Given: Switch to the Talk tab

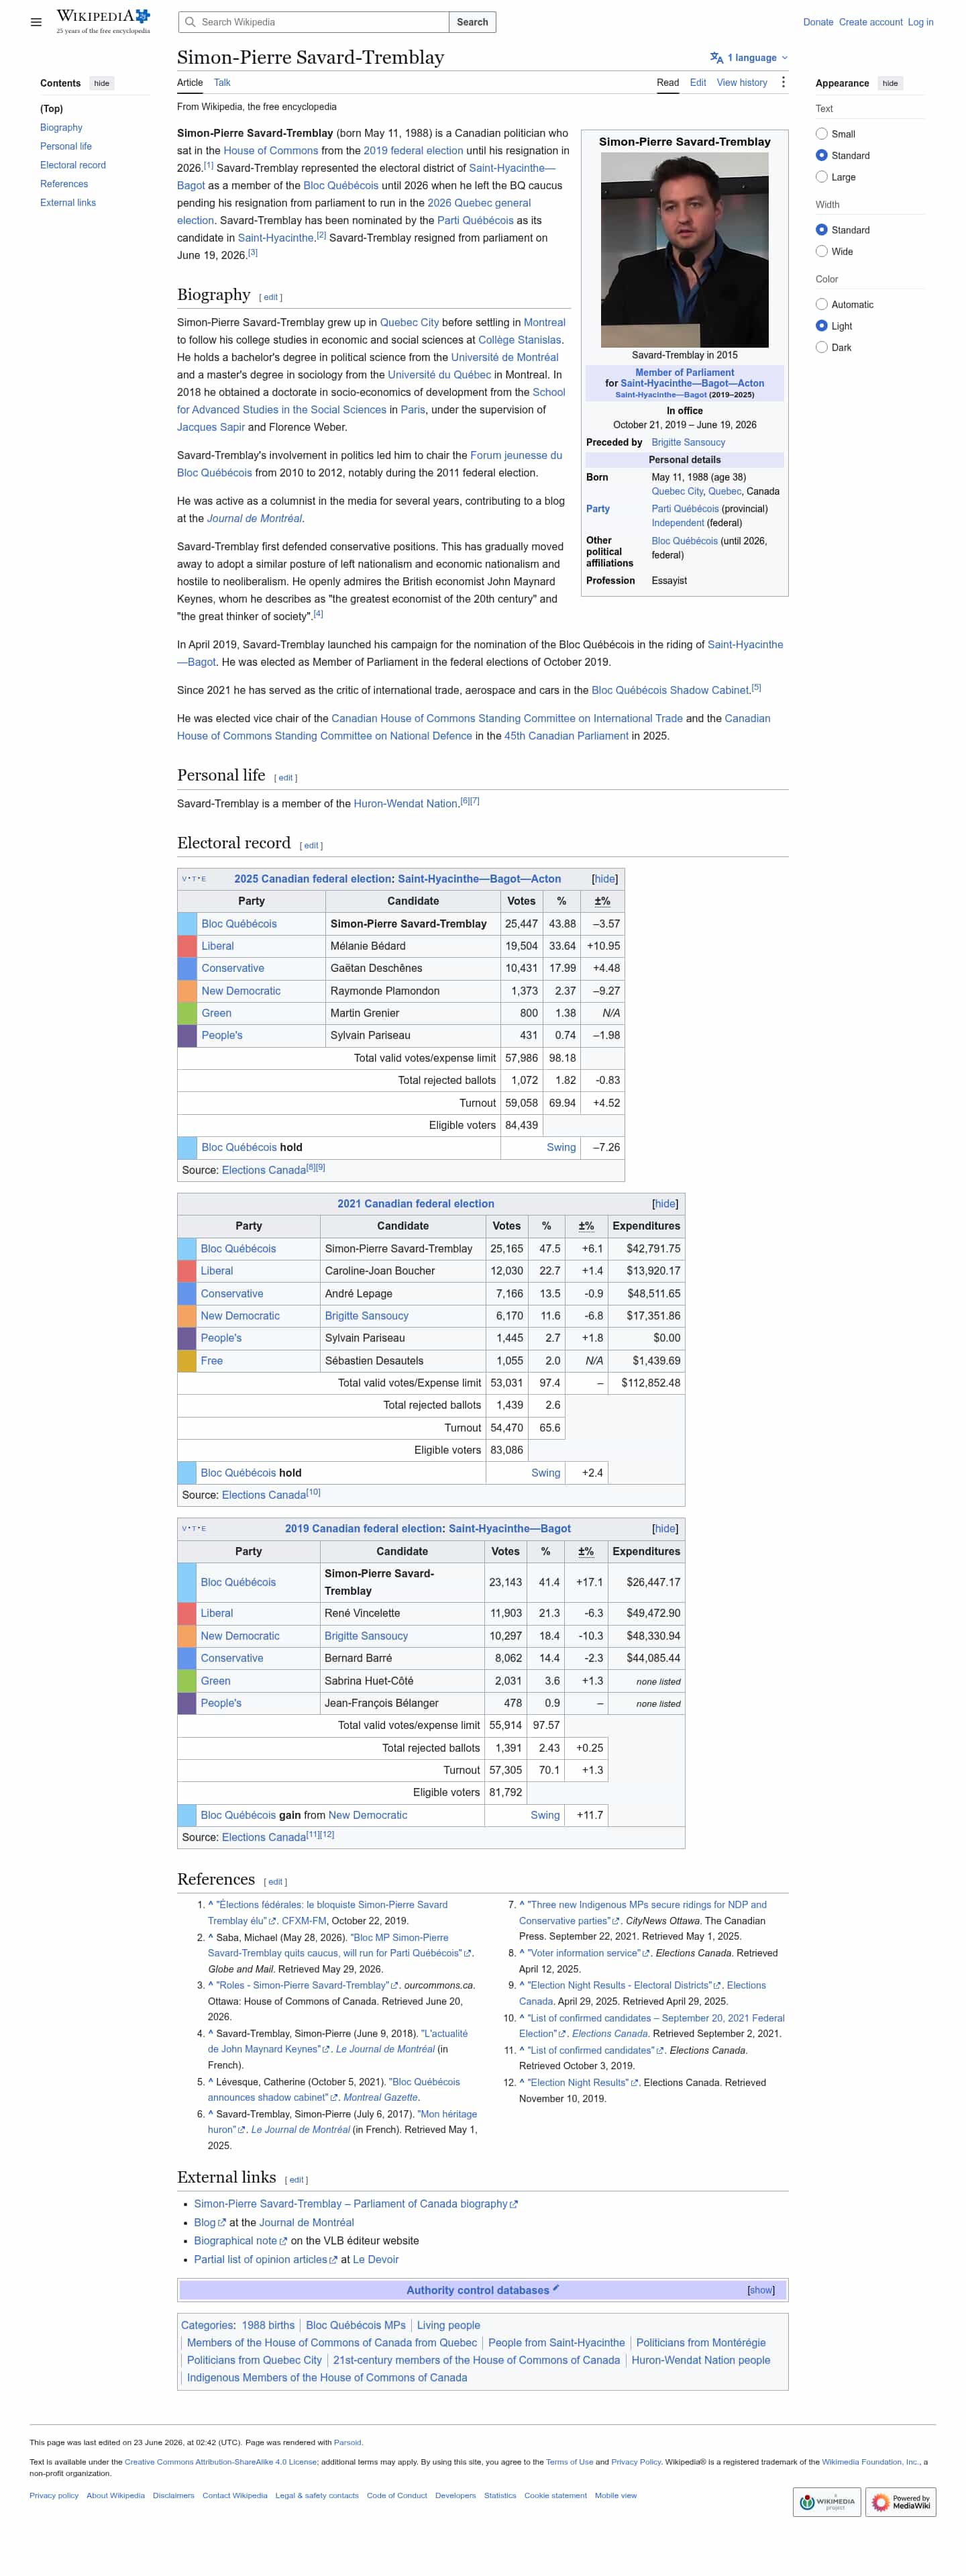Looking at the screenshot, I should point(222,83).
